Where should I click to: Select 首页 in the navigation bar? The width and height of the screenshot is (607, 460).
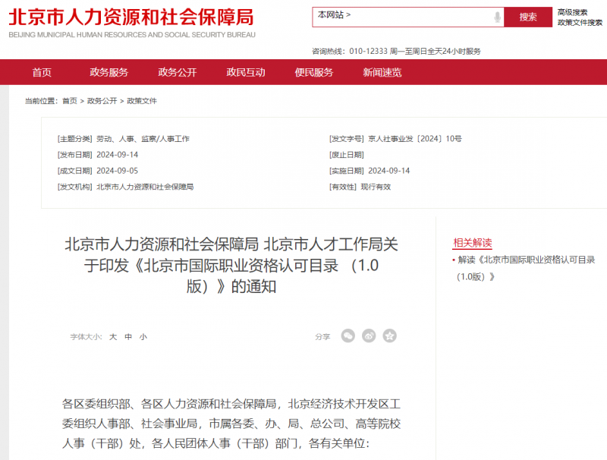42,73
